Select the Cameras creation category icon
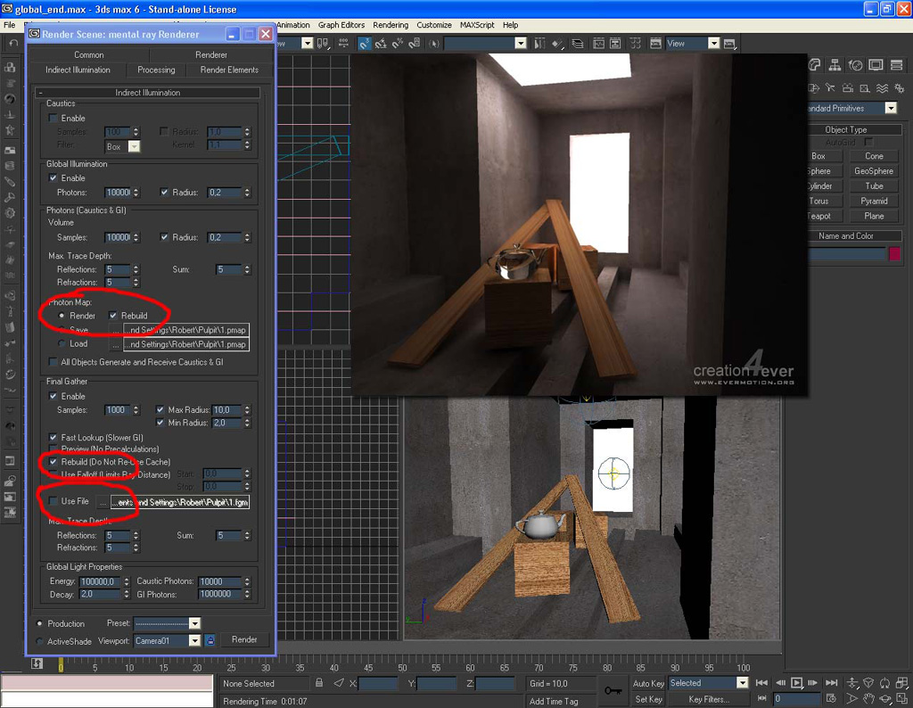913x708 pixels. pos(848,88)
